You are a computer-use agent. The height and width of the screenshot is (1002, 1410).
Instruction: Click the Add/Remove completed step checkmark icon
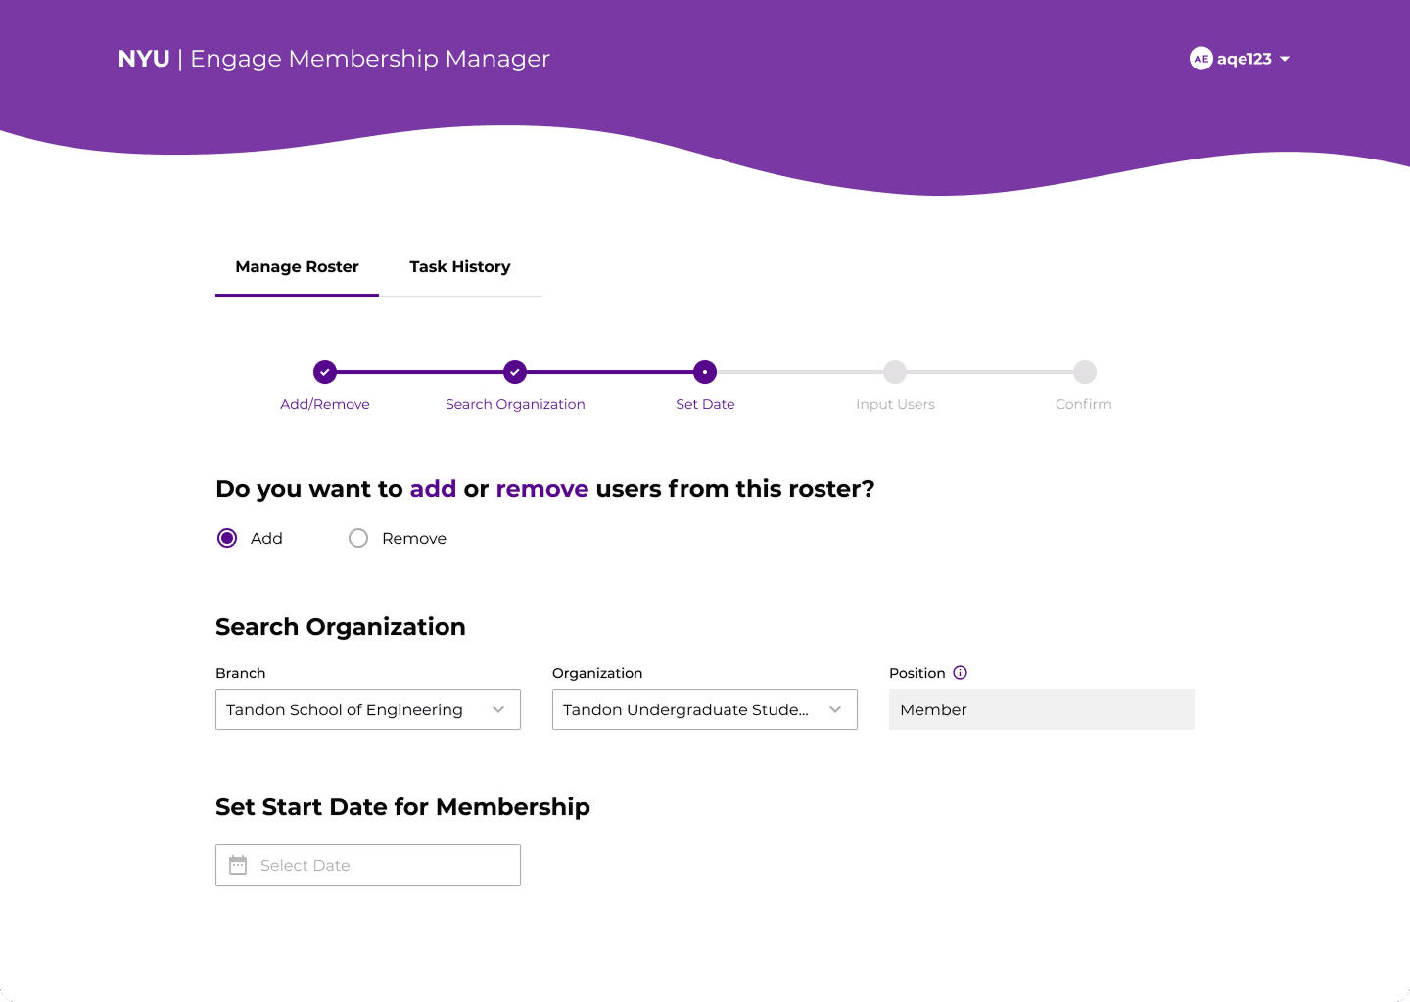tap(324, 372)
